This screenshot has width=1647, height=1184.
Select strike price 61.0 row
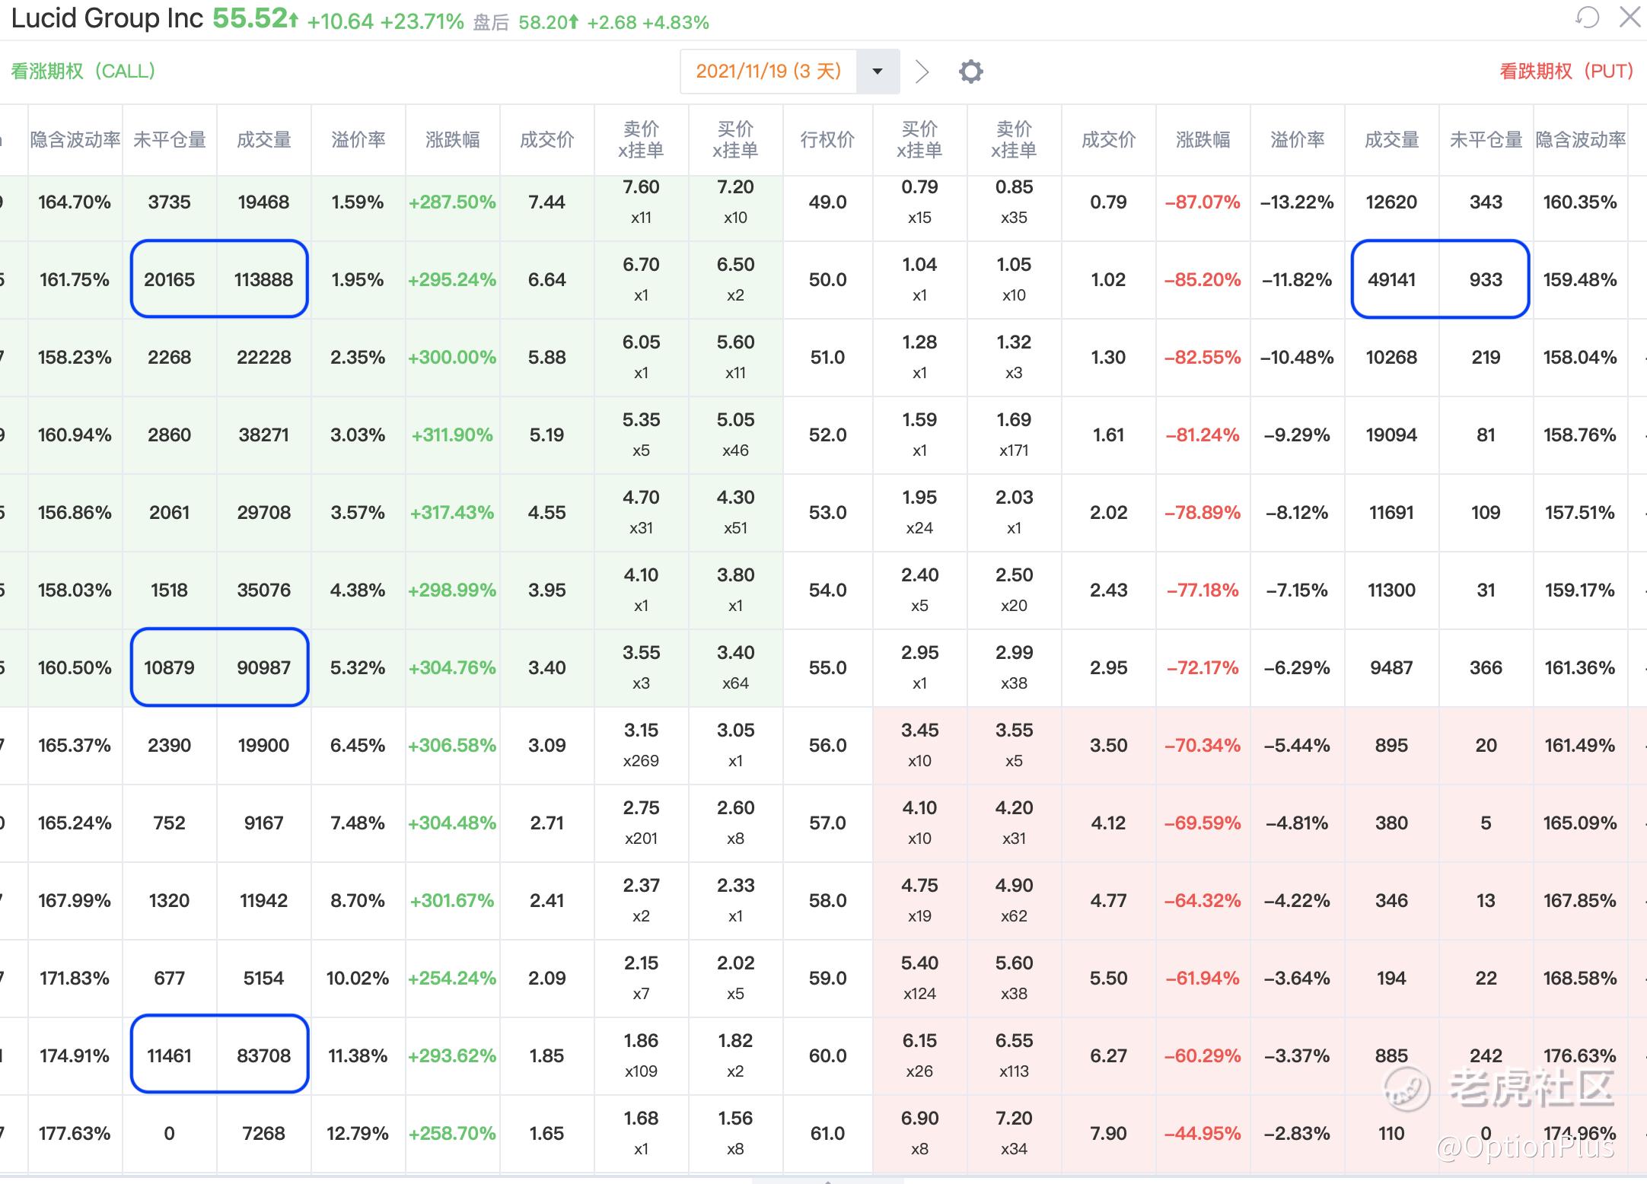coord(827,1134)
